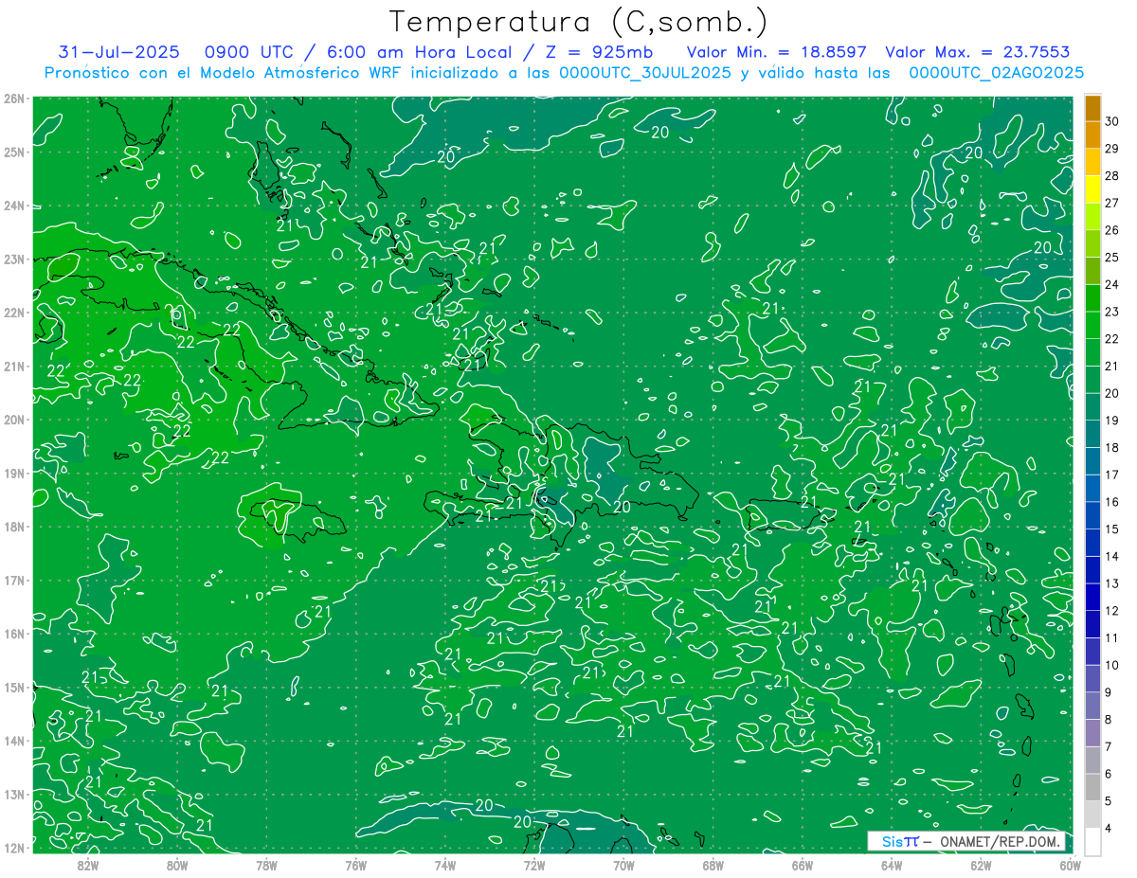Viewport: 1137px width, 878px height.
Task: Pick the dark orange swatch atop the color scale
Action: (1092, 108)
